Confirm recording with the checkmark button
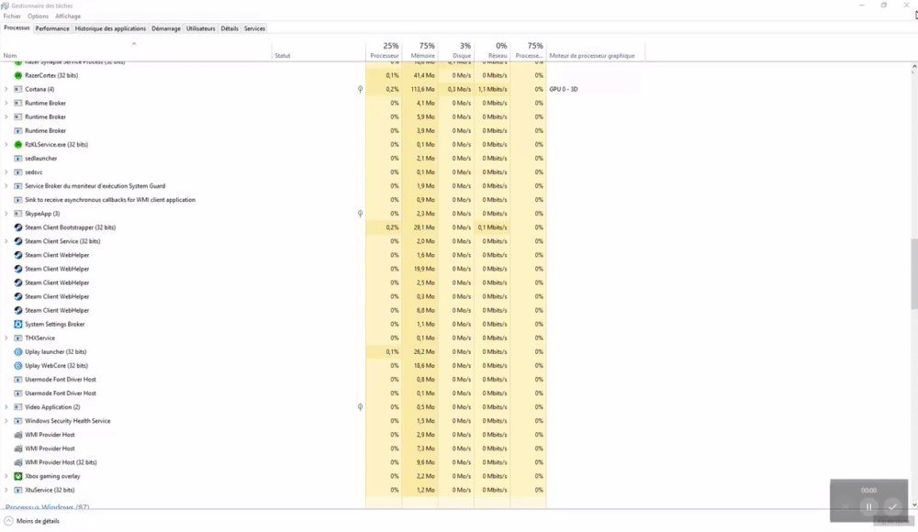The width and height of the screenshot is (918, 532). click(x=892, y=506)
